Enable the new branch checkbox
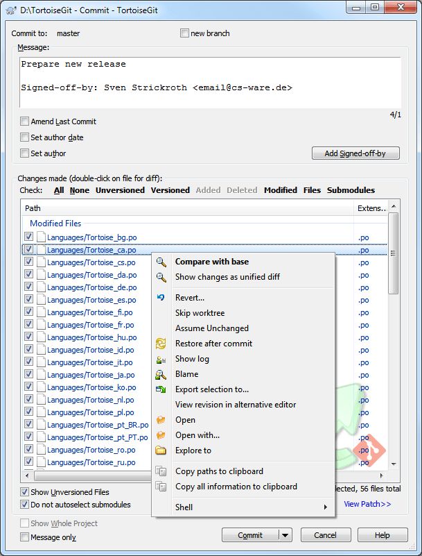Viewport: 422px width, 556px height. [x=184, y=33]
